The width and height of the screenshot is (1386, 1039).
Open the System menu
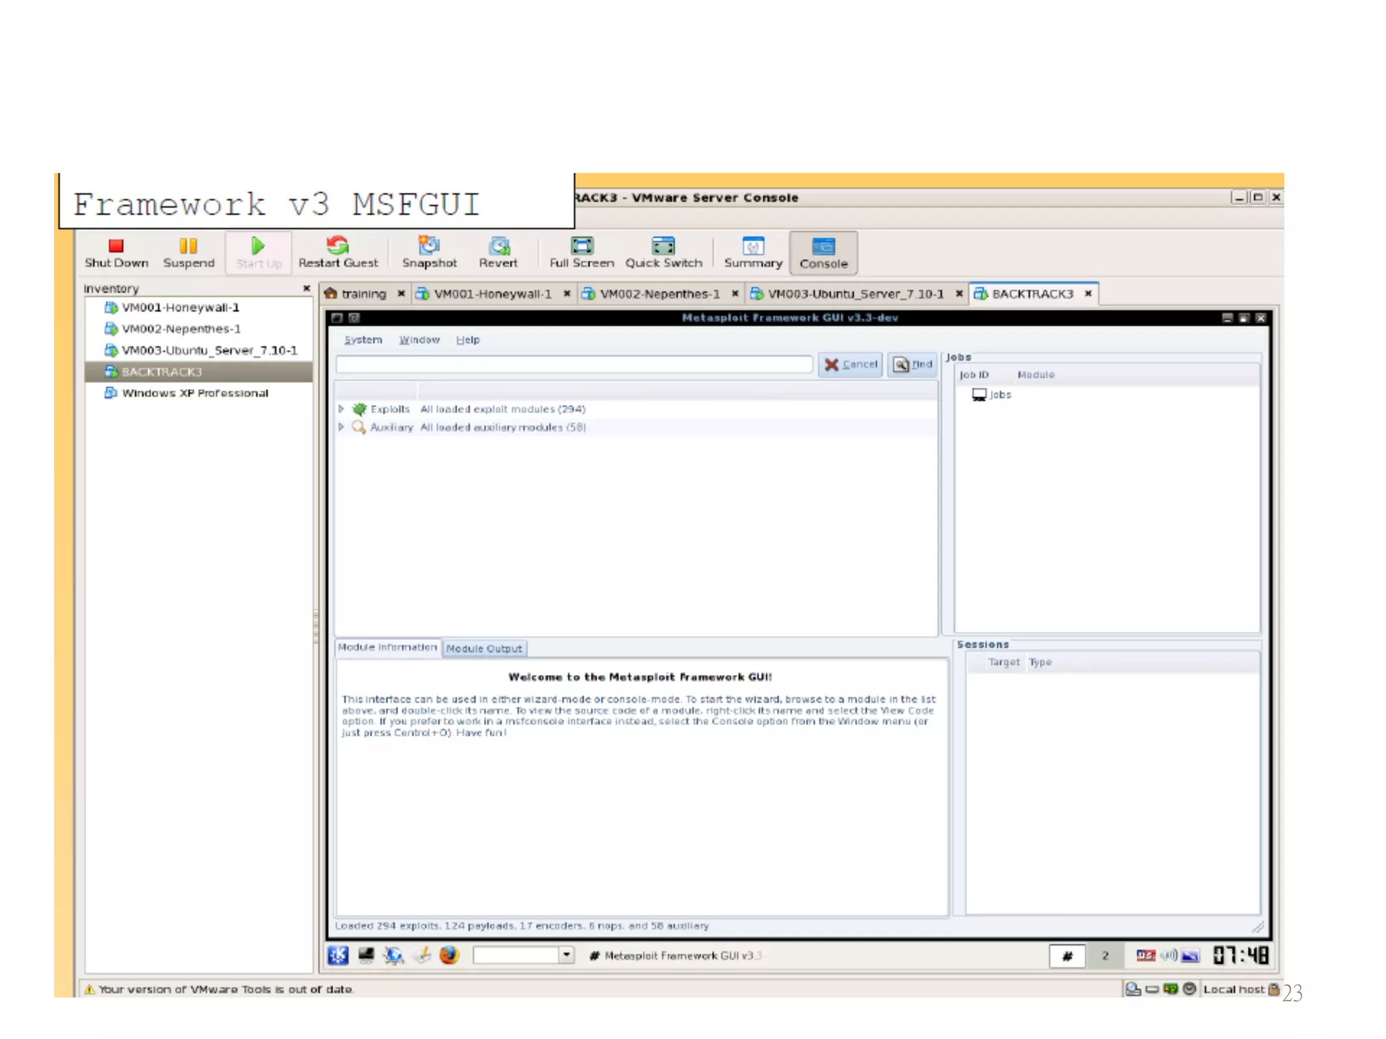pos(363,340)
